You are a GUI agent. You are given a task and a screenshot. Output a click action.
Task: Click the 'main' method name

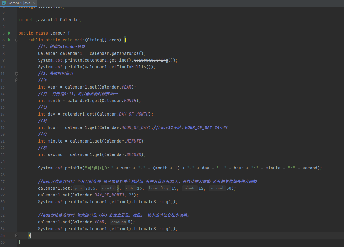tap(80, 40)
